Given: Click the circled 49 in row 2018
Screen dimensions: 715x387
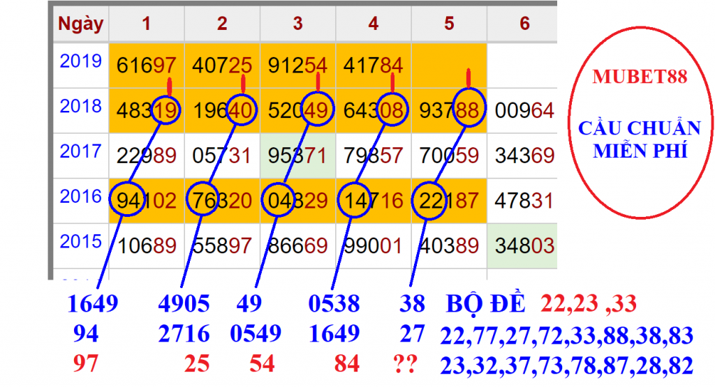Looking at the screenshot, I should click(318, 111).
